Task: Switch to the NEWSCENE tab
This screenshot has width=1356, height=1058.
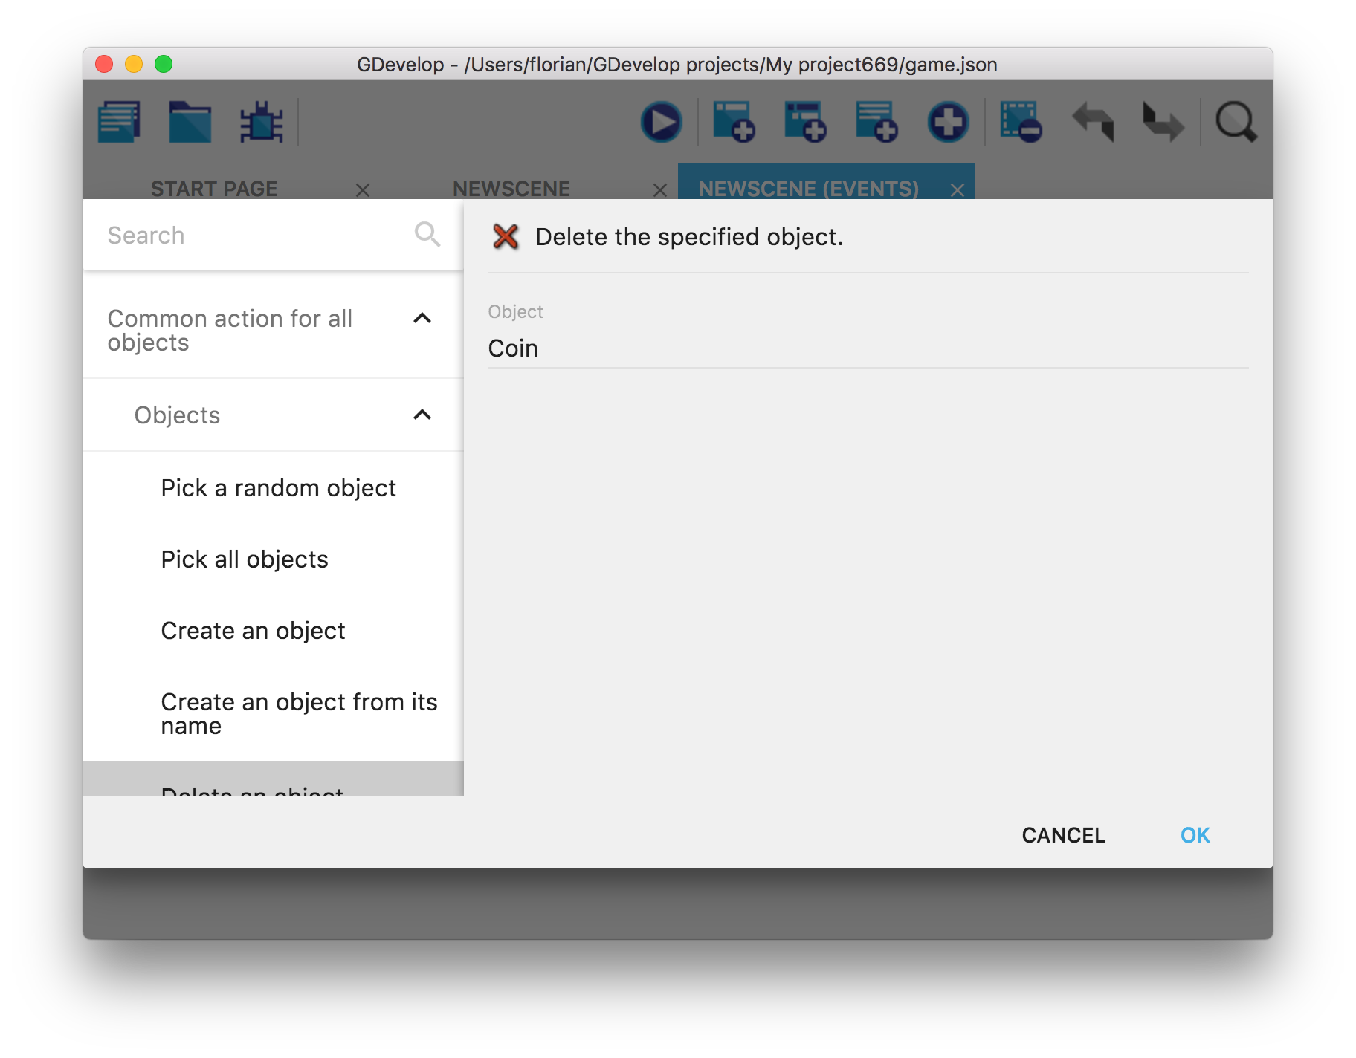Action: tap(511, 189)
